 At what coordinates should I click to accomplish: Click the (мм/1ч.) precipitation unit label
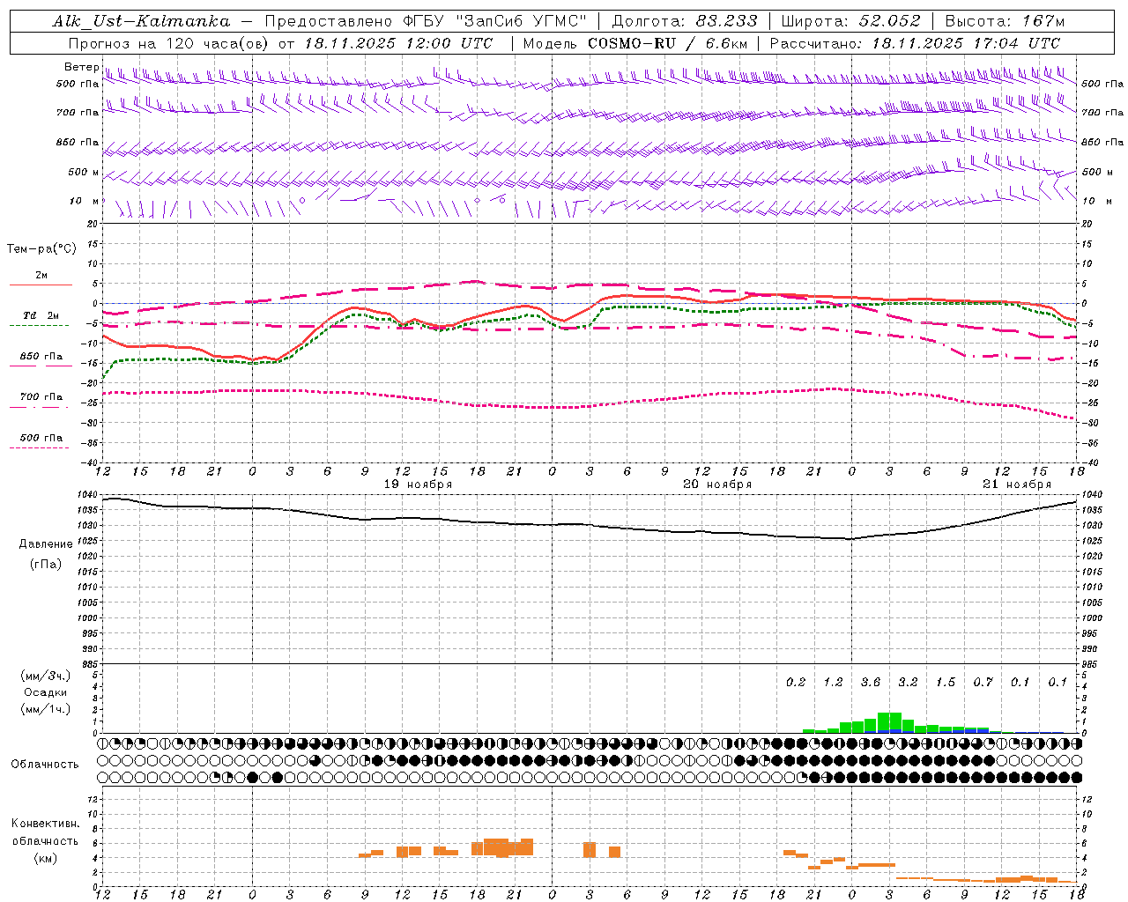pyautogui.click(x=46, y=709)
